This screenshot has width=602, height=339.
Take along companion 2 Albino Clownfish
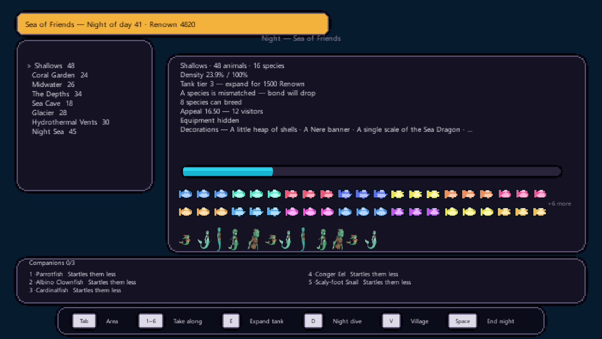click(82, 282)
